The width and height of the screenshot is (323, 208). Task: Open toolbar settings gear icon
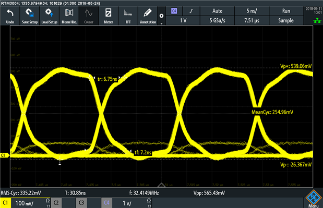[162, 16]
